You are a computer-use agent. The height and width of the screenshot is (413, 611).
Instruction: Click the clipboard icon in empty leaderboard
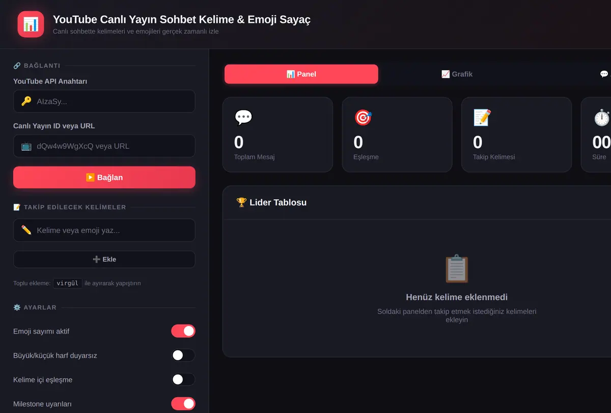click(x=457, y=268)
